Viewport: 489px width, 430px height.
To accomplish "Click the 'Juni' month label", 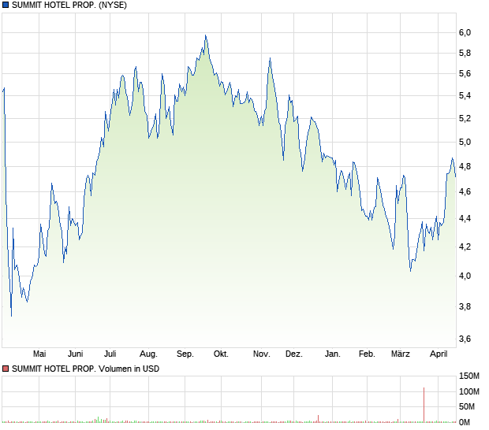I will pos(76,354).
